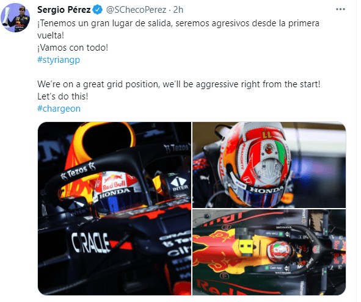Click the 'Let's do this!' line
The height and width of the screenshot is (302, 361).
click(63, 96)
